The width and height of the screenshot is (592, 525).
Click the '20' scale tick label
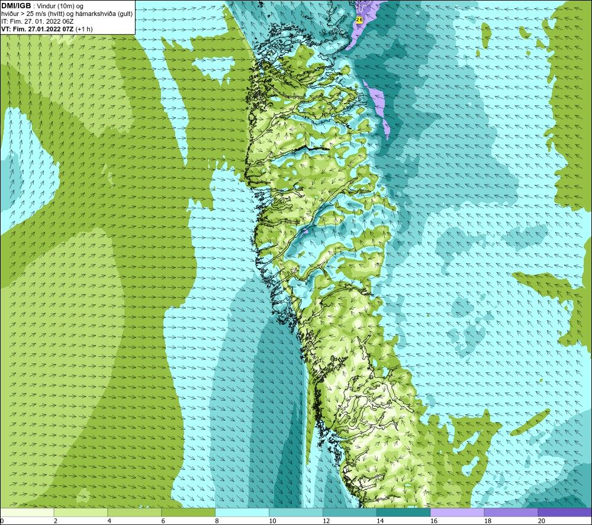542,521
